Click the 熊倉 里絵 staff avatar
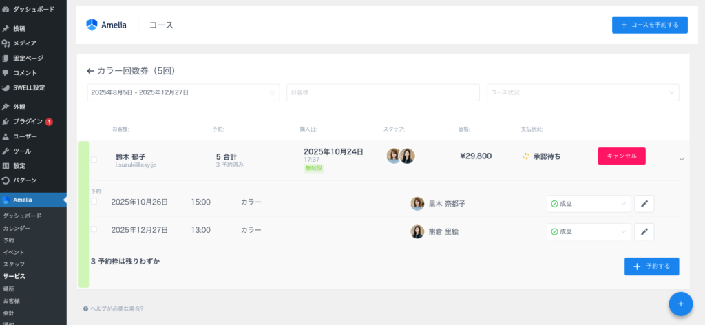The image size is (705, 325). point(417,232)
